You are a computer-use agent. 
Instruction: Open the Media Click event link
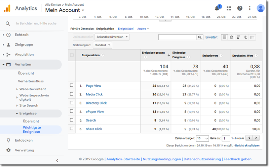(x=94, y=94)
